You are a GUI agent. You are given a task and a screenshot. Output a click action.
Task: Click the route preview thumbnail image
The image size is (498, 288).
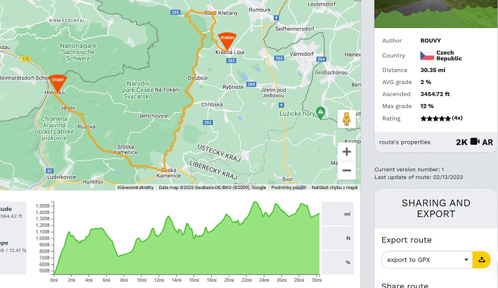point(436,14)
